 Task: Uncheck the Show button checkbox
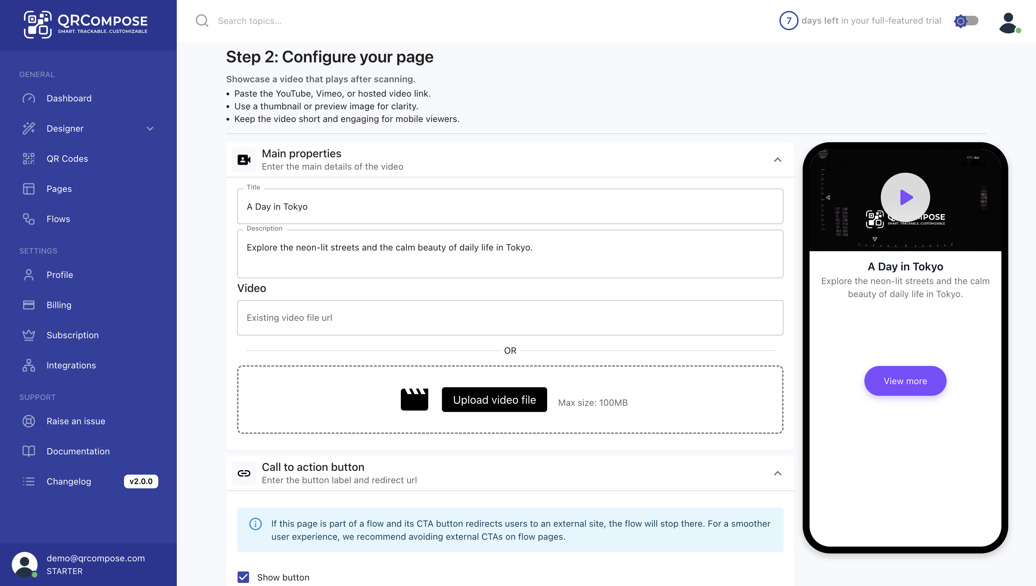pyautogui.click(x=243, y=577)
